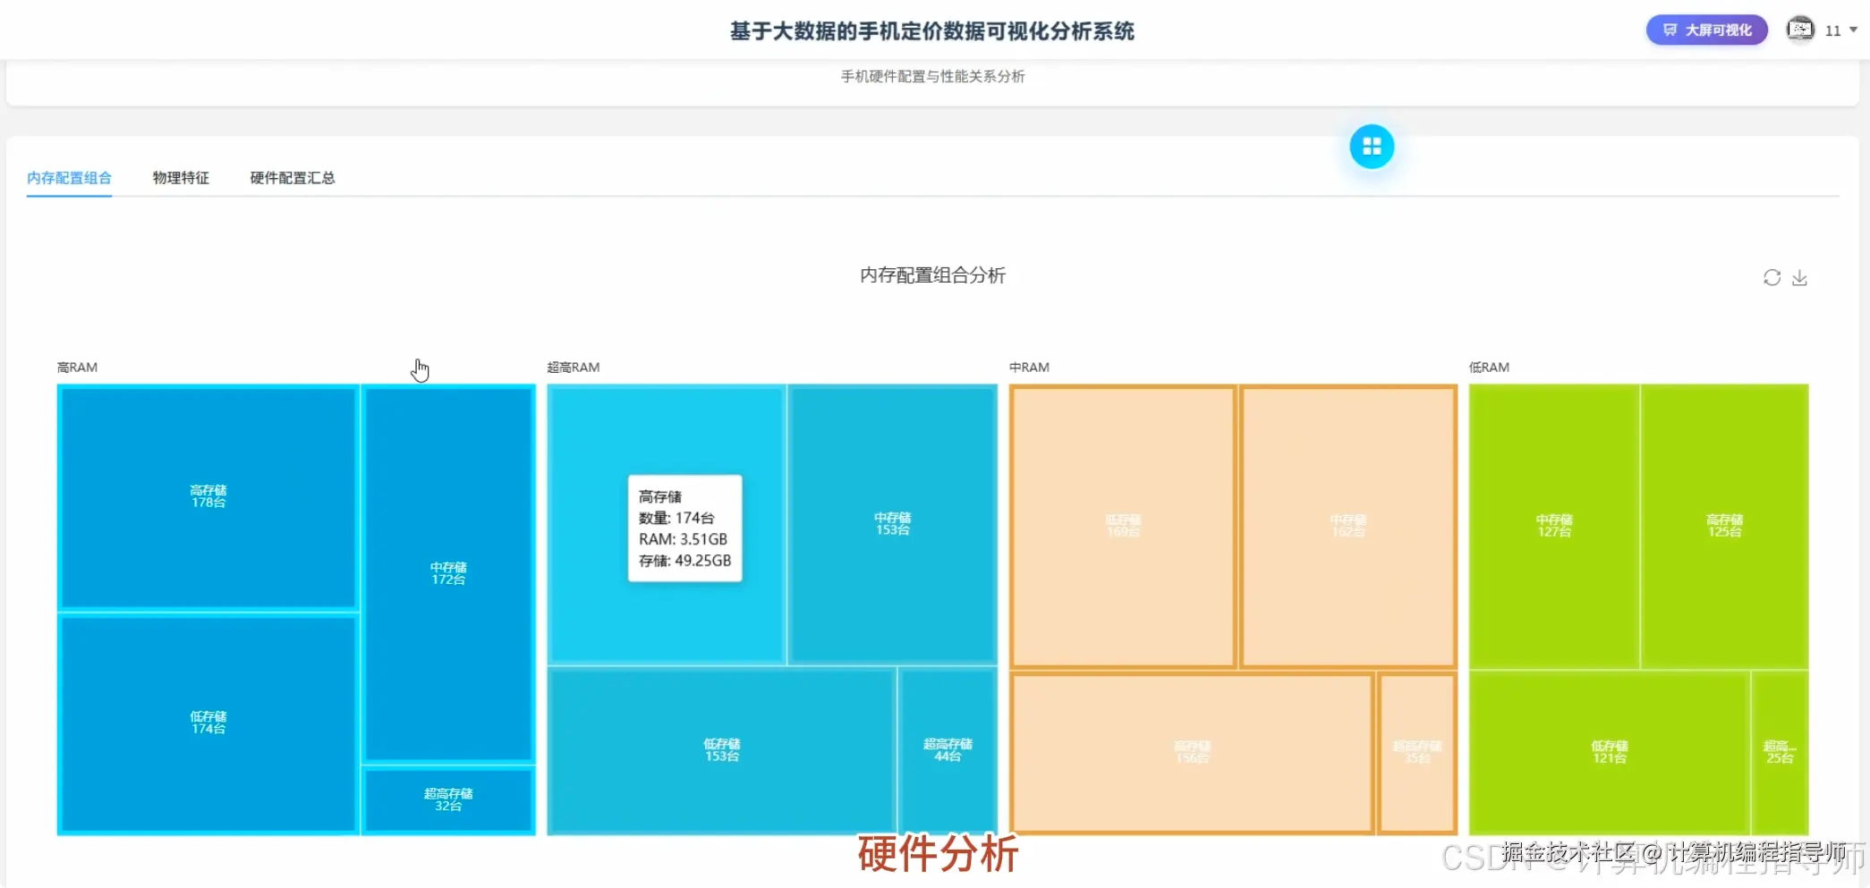Open the 大屏可视化 big-screen view

(1705, 29)
